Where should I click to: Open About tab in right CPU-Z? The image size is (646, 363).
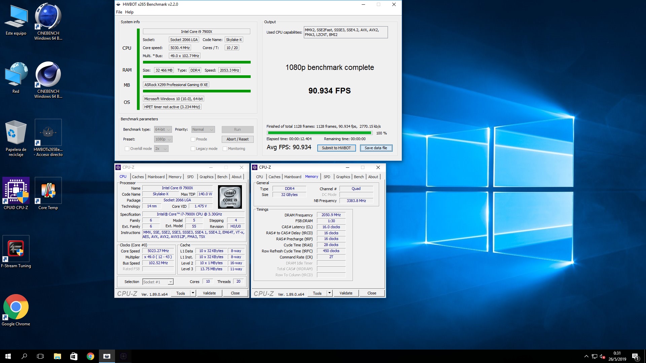coord(373,177)
